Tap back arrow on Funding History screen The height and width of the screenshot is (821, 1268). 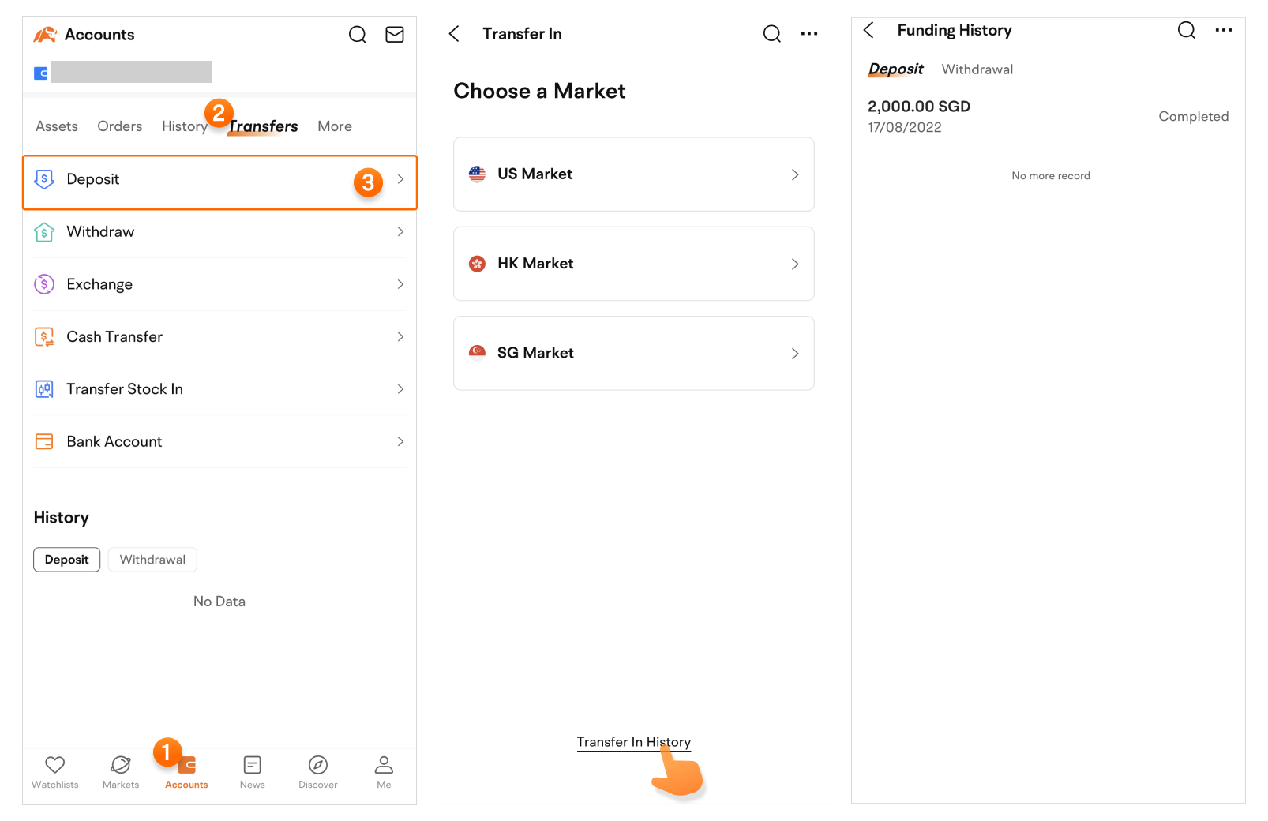click(x=869, y=31)
